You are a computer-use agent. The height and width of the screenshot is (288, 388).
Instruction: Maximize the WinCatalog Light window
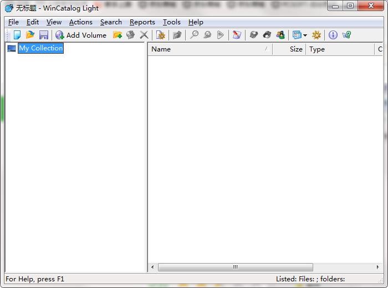click(x=350, y=6)
